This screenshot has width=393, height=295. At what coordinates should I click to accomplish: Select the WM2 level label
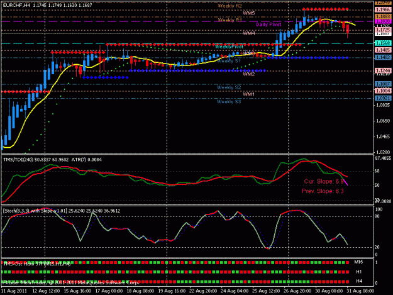249,74
